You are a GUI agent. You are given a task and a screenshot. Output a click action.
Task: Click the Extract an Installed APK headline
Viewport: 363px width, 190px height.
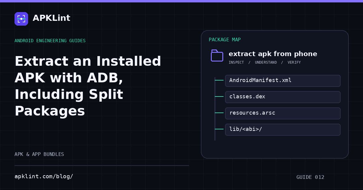88,86
